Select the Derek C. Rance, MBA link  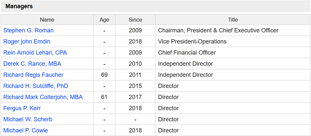[x=32, y=64]
